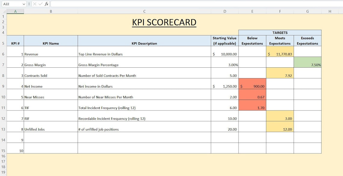This screenshot has width=343, height=176.
Task: Confirm entry with the checkmark icon
Action: pos(40,4)
